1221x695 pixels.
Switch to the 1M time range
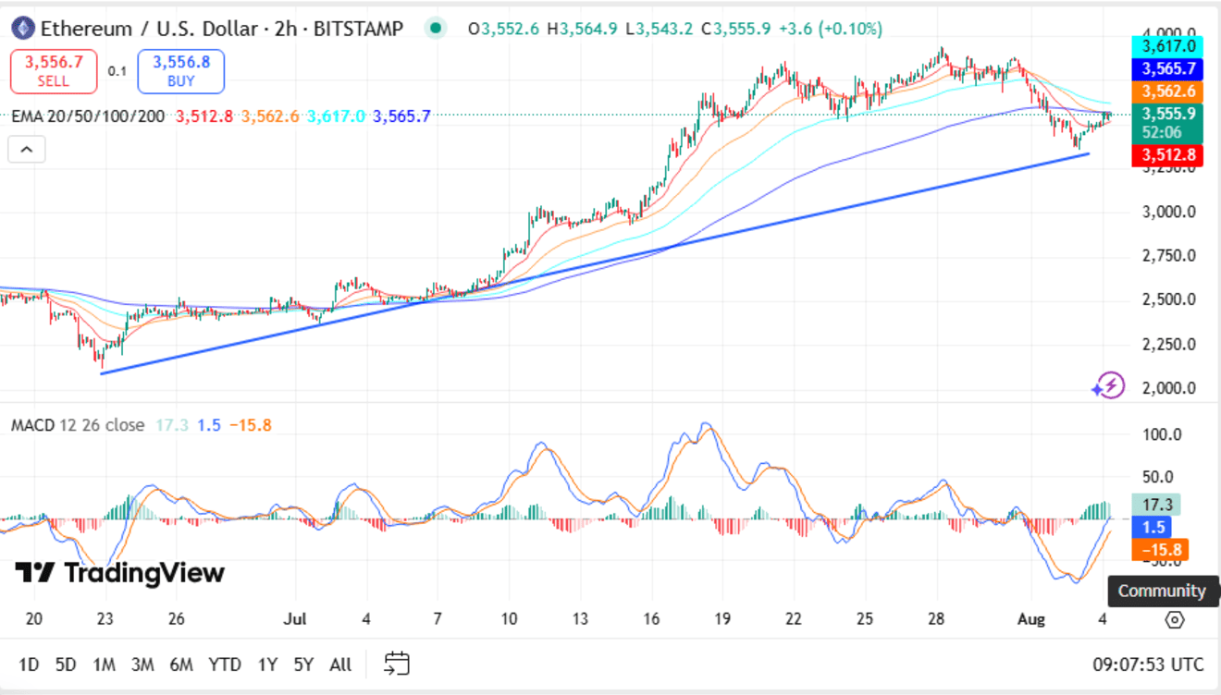point(104,665)
